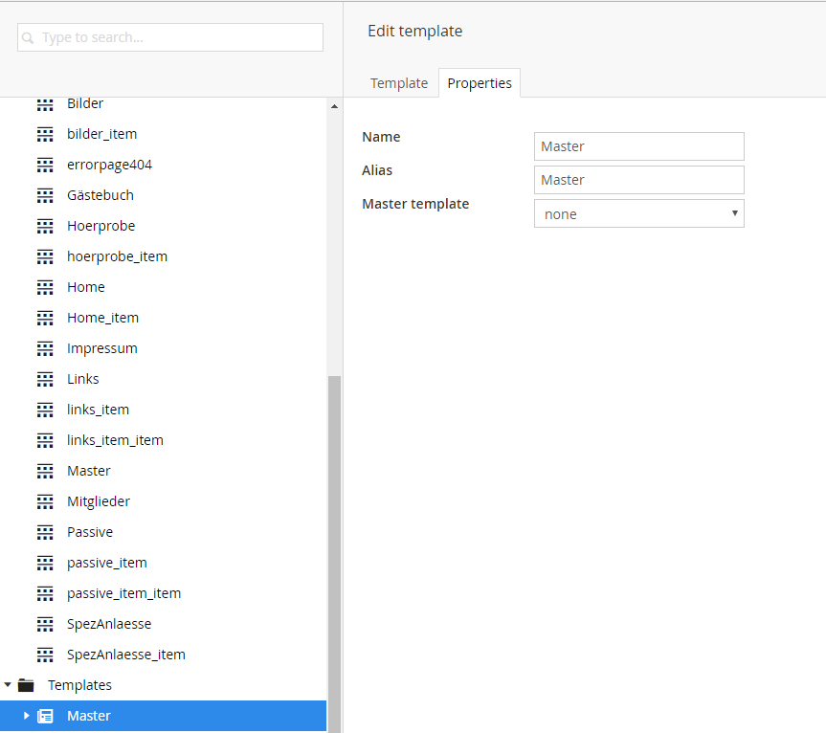Image resolution: width=826 pixels, height=733 pixels.
Task: Click the icon beside Home_item
Action: pos(45,318)
